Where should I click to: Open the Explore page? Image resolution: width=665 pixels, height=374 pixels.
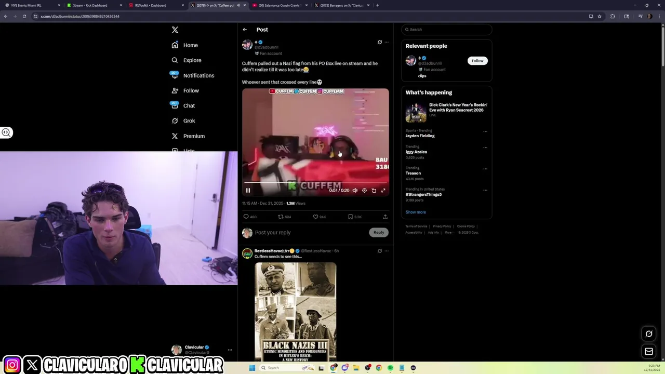(187, 60)
